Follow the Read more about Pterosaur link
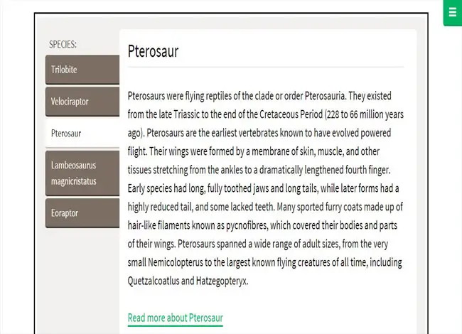The width and height of the screenshot is (462, 334). point(176,318)
